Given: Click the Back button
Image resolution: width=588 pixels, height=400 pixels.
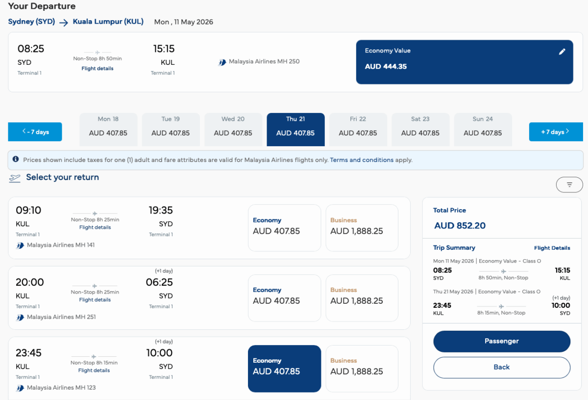Looking at the screenshot, I should pyautogui.click(x=502, y=367).
